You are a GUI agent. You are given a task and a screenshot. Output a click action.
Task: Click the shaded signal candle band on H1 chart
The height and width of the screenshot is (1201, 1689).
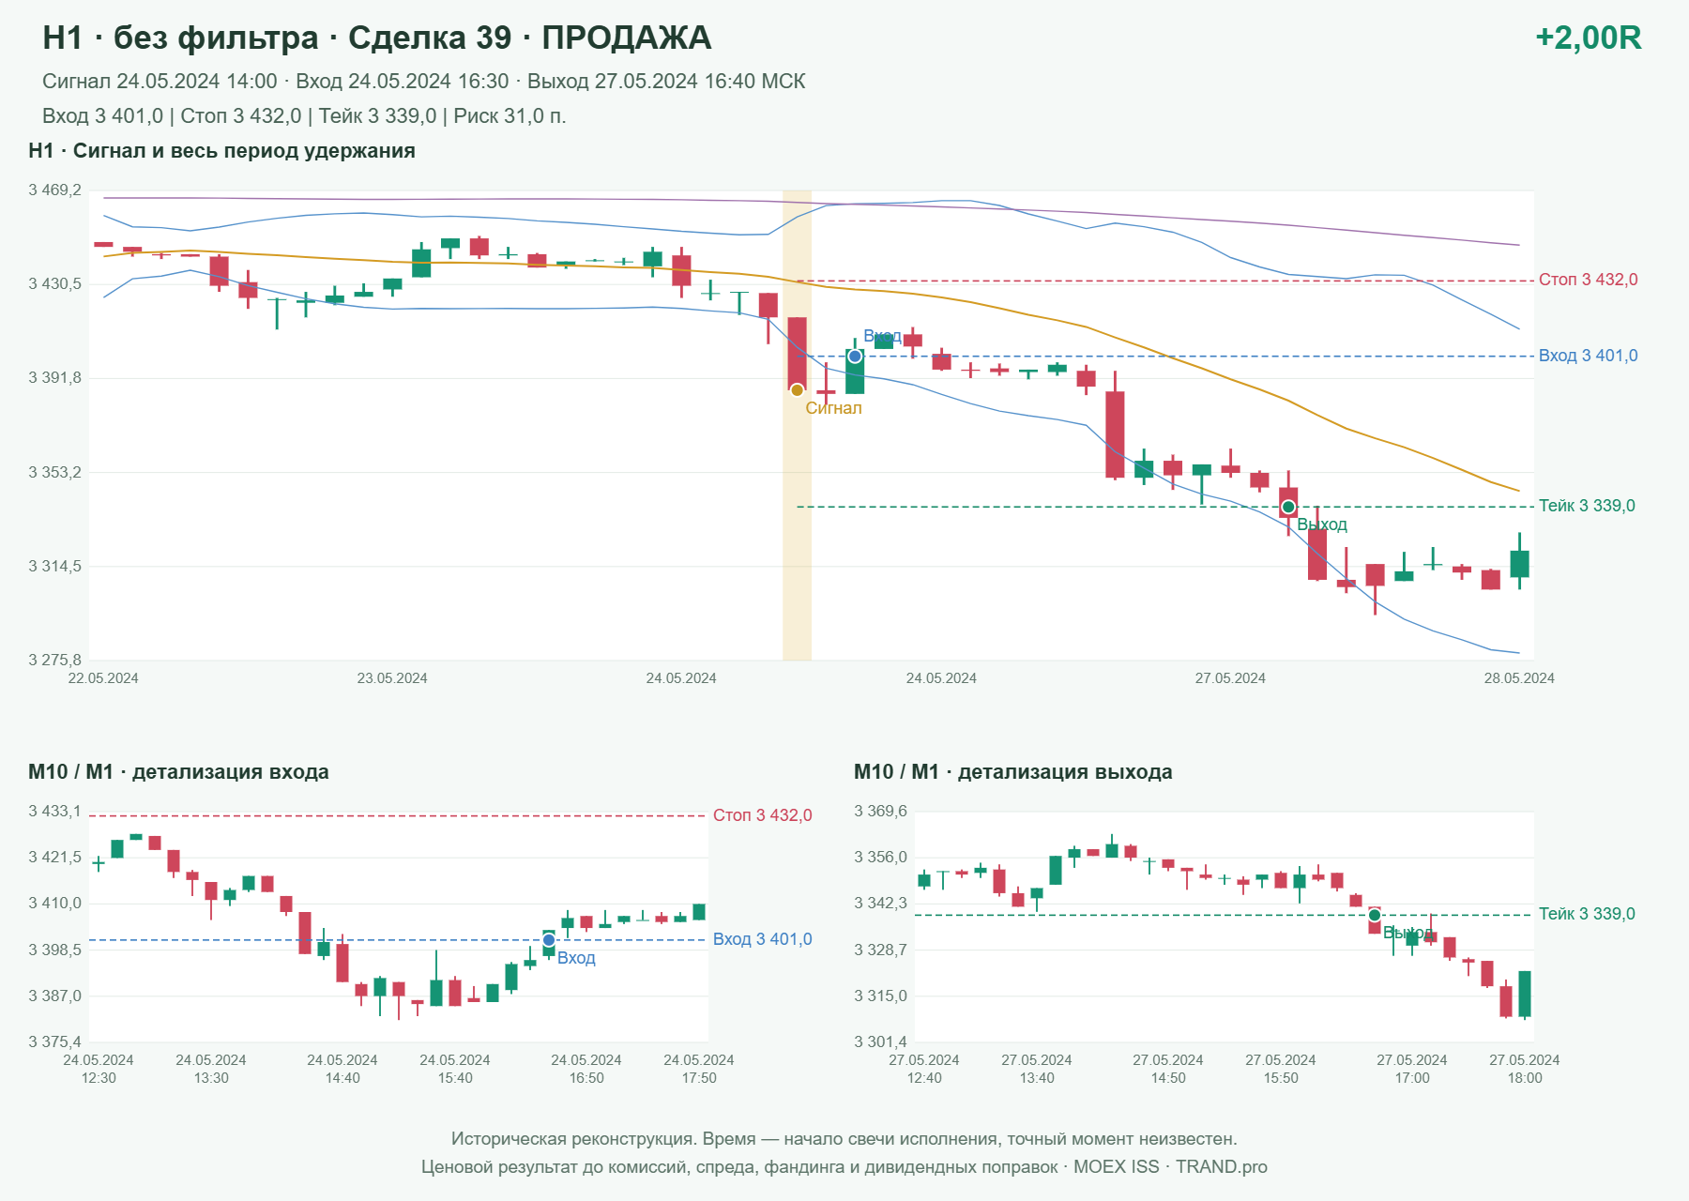point(798,425)
